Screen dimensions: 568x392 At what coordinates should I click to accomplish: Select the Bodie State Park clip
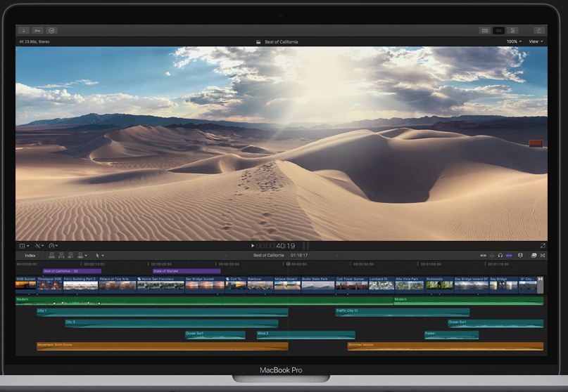(x=318, y=284)
